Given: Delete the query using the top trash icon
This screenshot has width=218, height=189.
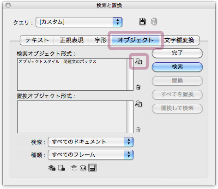Looking at the screenshot, I should (x=154, y=21).
